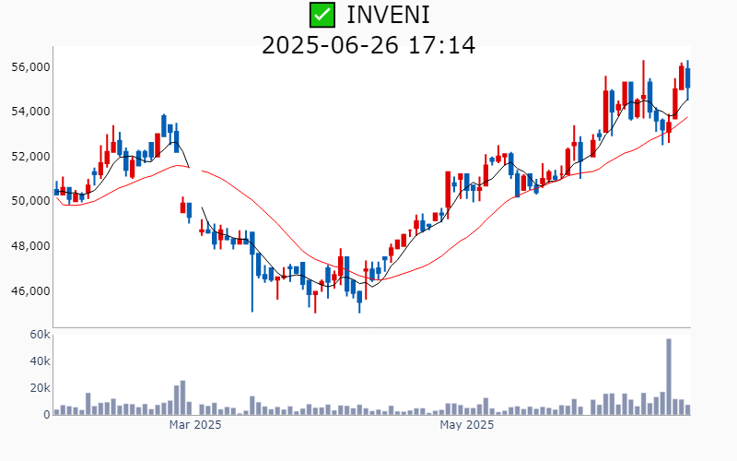The width and height of the screenshot is (737, 461).
Task: Click the 52,000 price axis label
Action: (30, 156)
